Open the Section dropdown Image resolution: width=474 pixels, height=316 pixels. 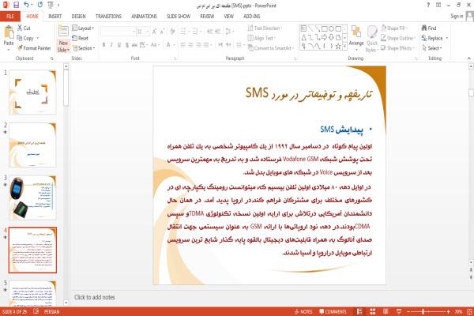pyautogui.click(x=84, y=48)
